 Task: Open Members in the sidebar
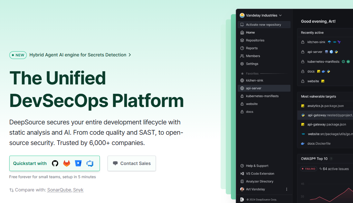(253, 56)
